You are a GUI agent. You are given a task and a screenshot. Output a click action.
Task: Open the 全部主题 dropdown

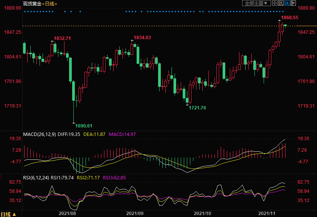point(256,3)
